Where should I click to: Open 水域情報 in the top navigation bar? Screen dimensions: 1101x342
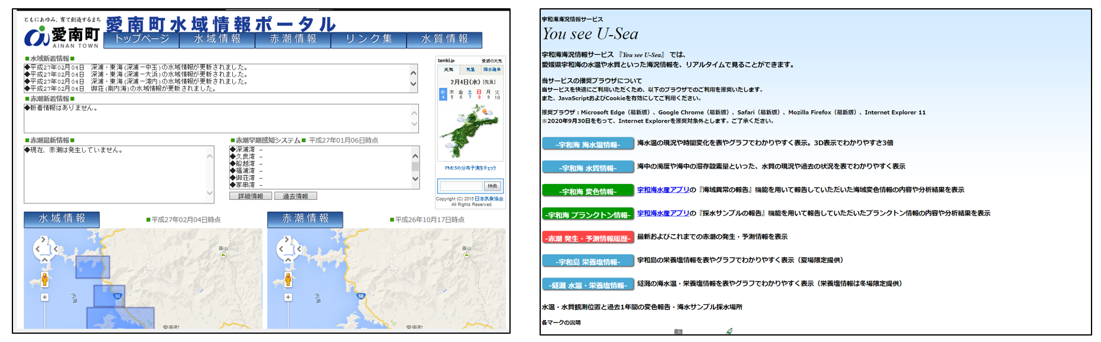pyautogui.click(x=217, y=40)
